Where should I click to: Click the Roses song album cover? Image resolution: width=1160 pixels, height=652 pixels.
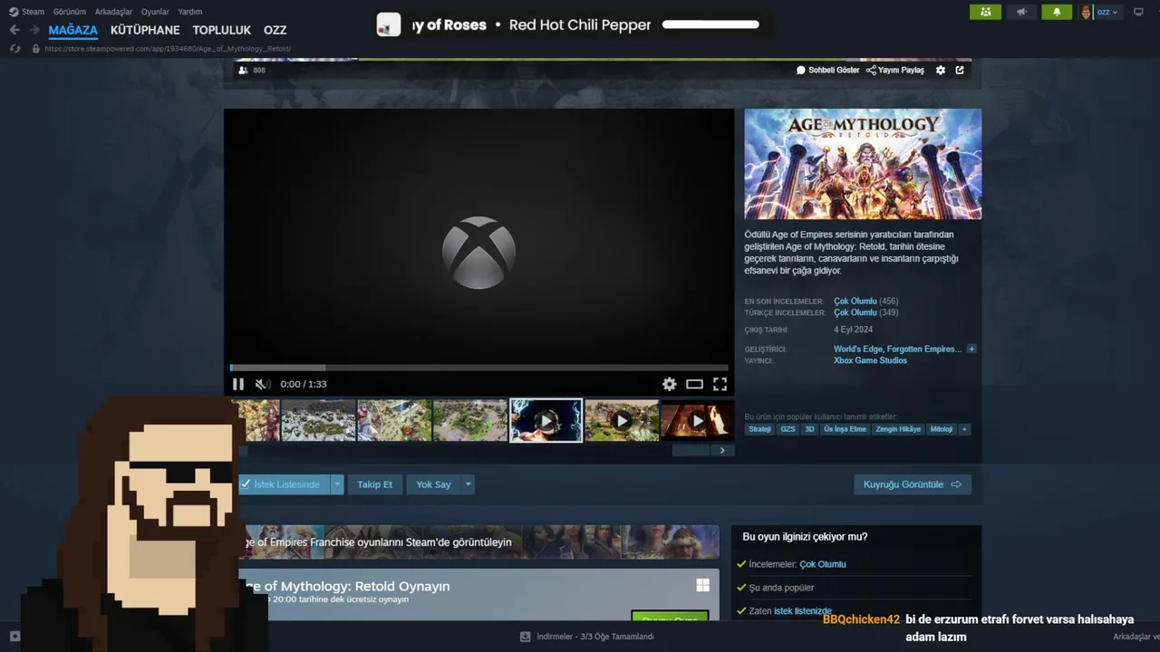click(x=389, y=25)
